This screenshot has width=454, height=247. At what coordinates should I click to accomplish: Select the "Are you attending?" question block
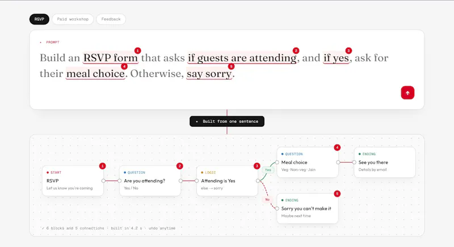point(150,181)
